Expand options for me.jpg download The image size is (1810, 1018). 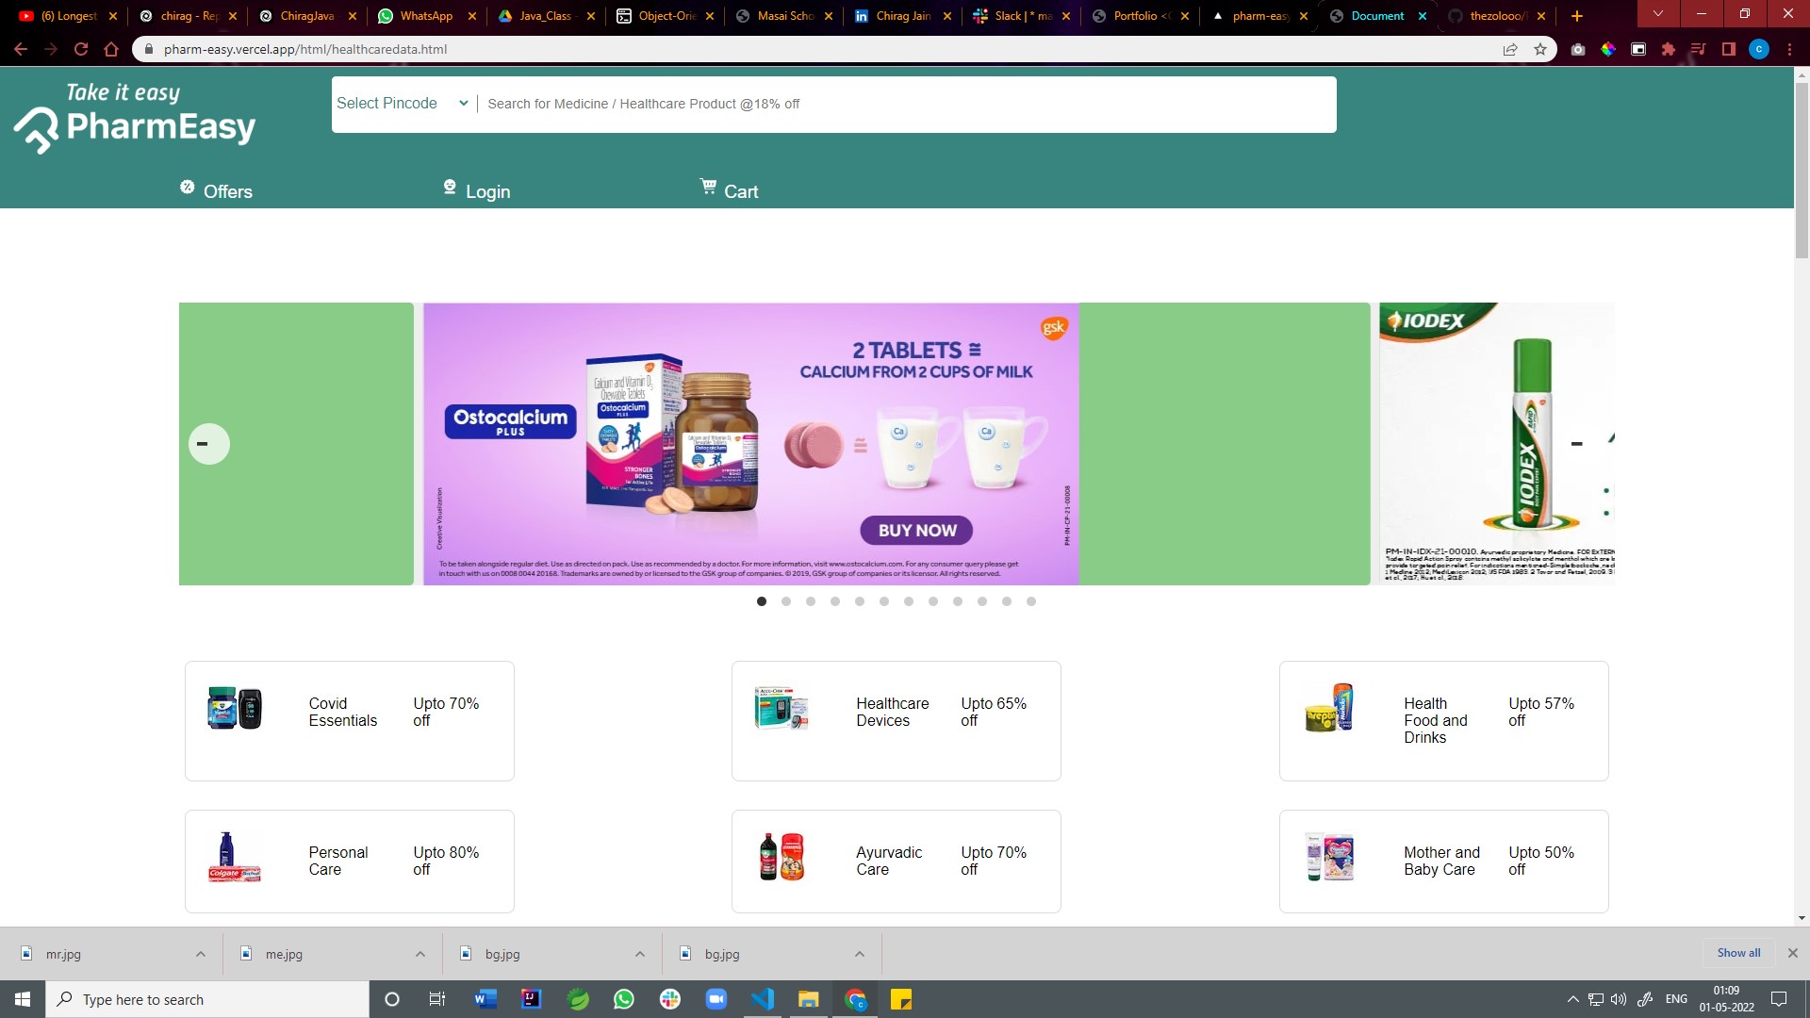point(420,954)
